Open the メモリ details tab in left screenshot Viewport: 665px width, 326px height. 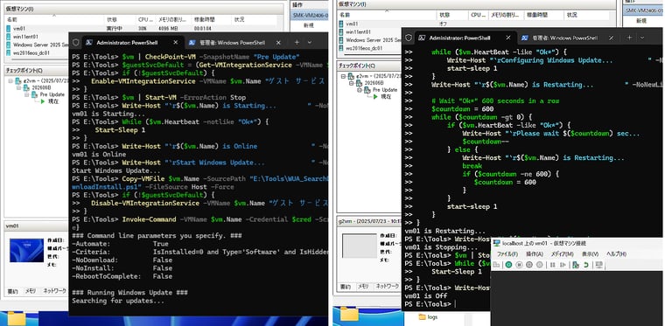tap(31, 291)
